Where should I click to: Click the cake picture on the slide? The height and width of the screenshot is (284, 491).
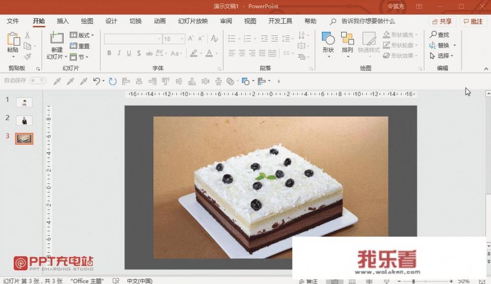[x=271, y=187]
